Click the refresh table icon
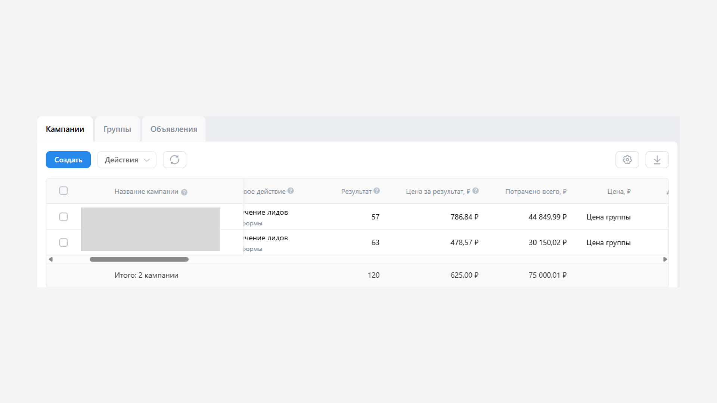 pyautogui.click(x=174, y=160)
